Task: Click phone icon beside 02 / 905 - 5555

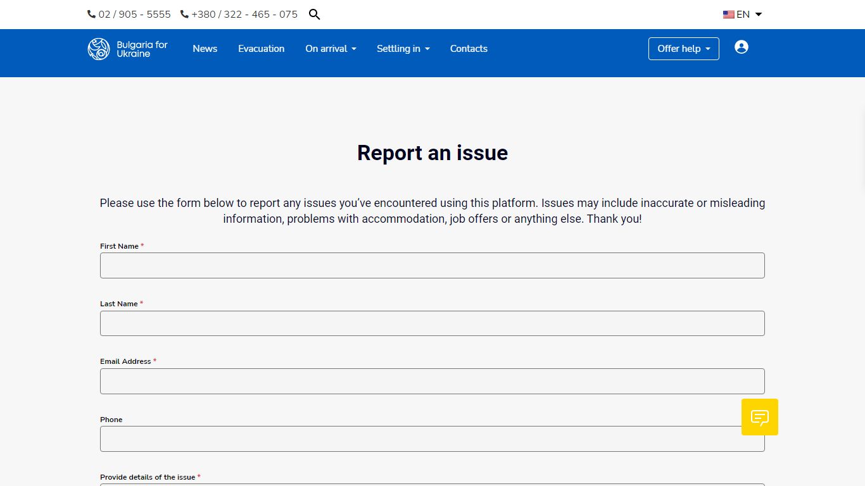Action: point(91,14)
